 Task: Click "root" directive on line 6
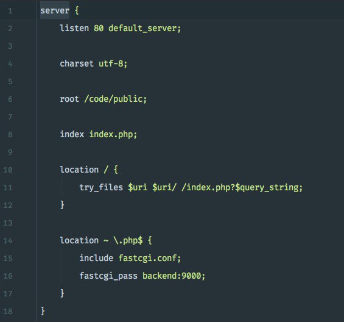coord(69,99)
